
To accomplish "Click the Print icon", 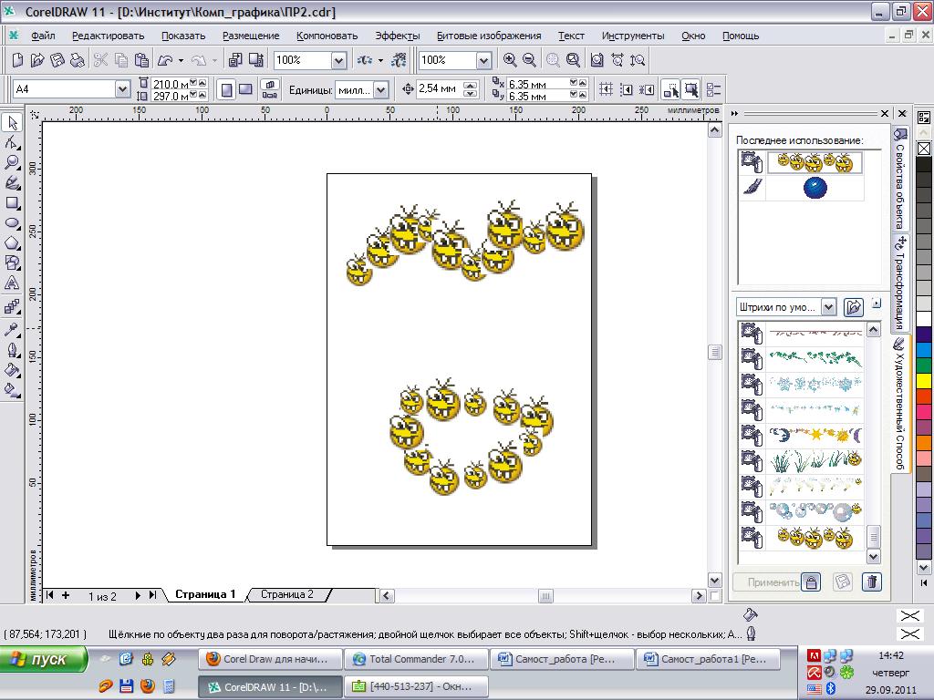I will pyautogui.click(x=78, y=59).
